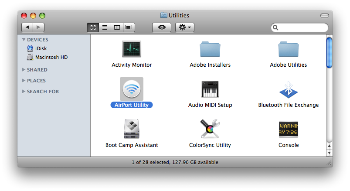This screenshot has height=191, width=350.
Task: Switch to column view
Action: click(117, 27)
